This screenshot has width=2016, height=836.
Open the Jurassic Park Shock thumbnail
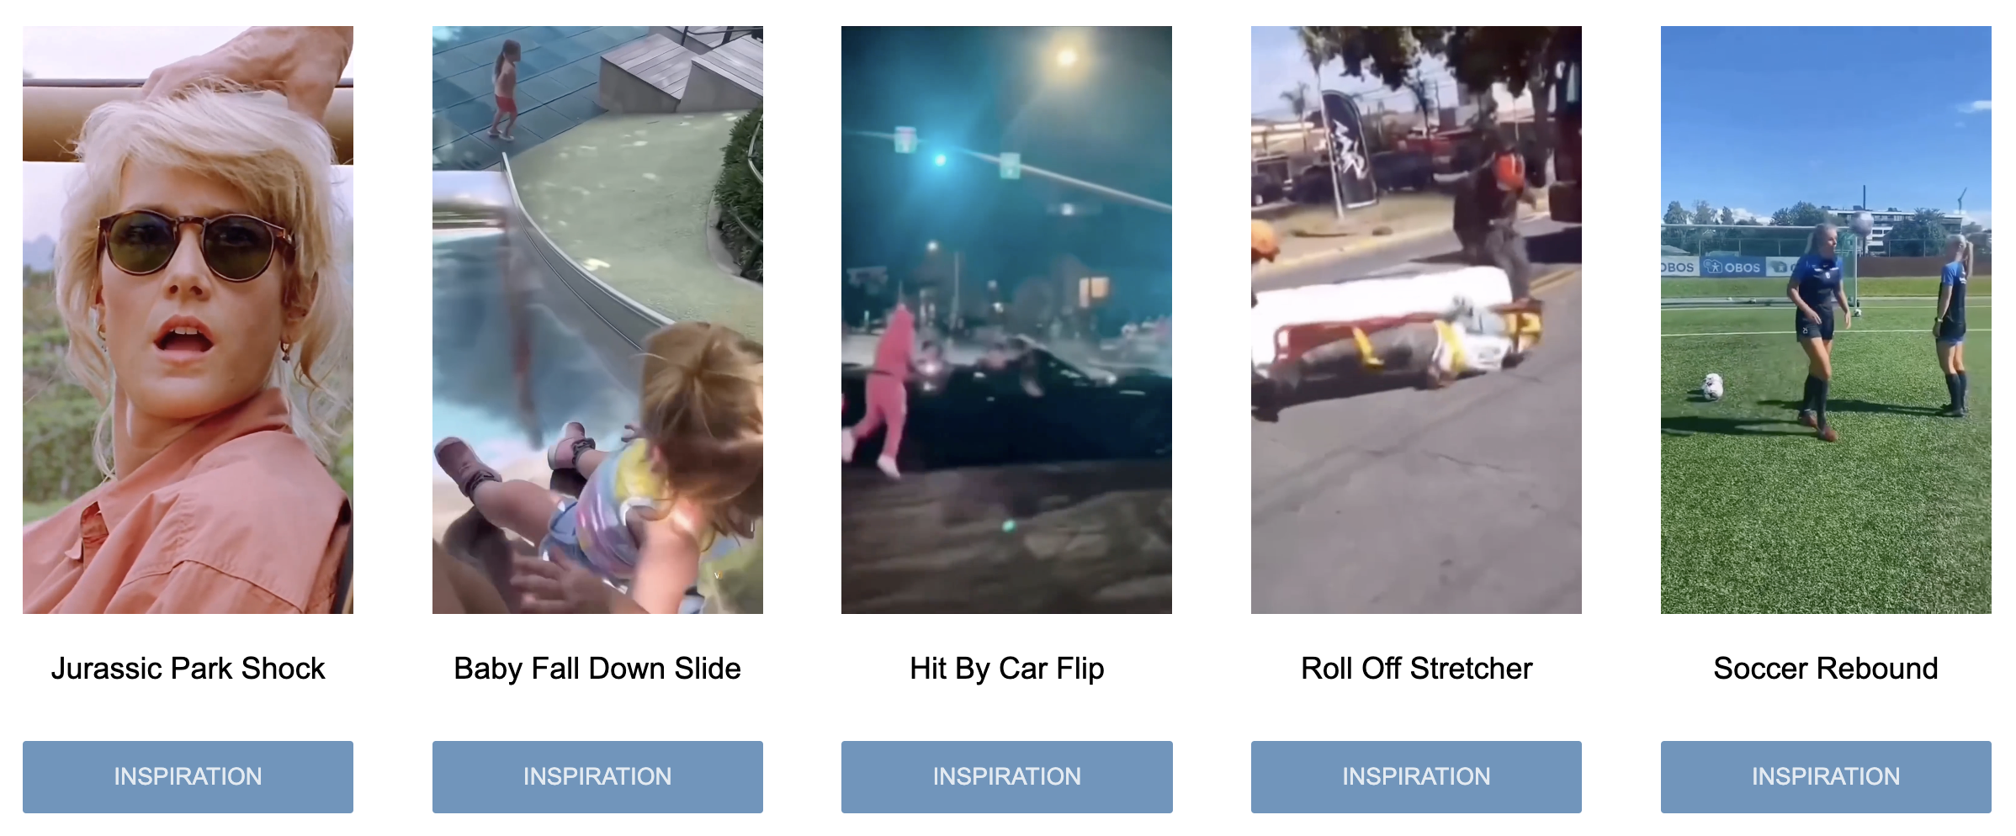coord(188,320)
